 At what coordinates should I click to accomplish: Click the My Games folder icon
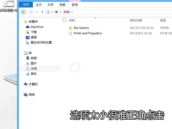pyautogui.click(x=70, y=28)
